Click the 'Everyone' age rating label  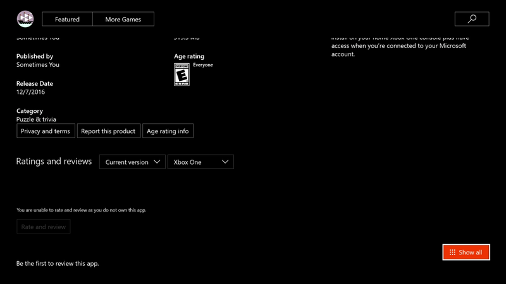click(x=203, y=65)
